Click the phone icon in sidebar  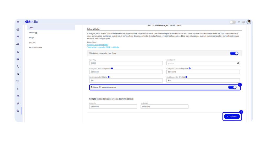[x=18, y=67]
